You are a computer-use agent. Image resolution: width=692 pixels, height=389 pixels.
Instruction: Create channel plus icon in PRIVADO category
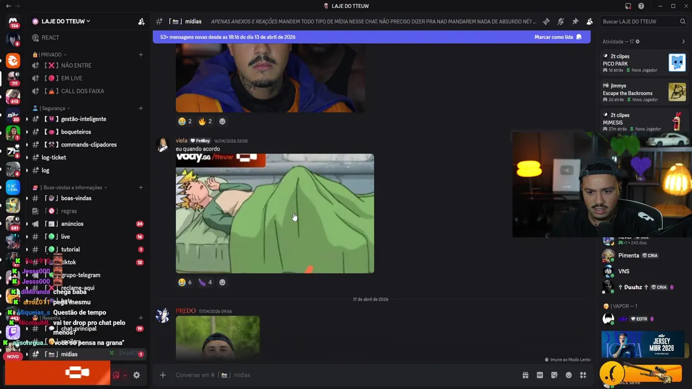click(x=141, y=55)
